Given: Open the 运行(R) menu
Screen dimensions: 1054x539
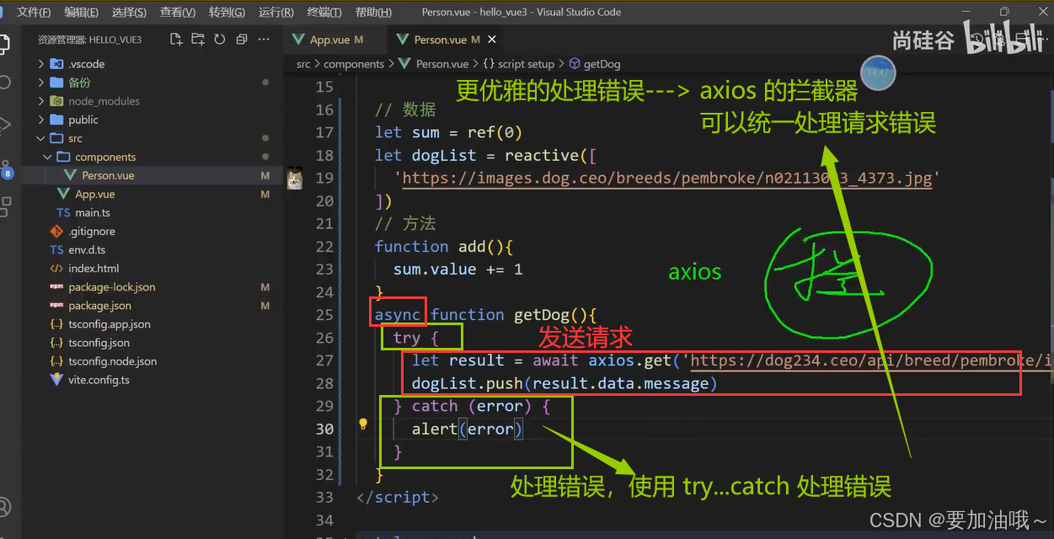Looking at the screenshot, I should (x=276, y=12).
